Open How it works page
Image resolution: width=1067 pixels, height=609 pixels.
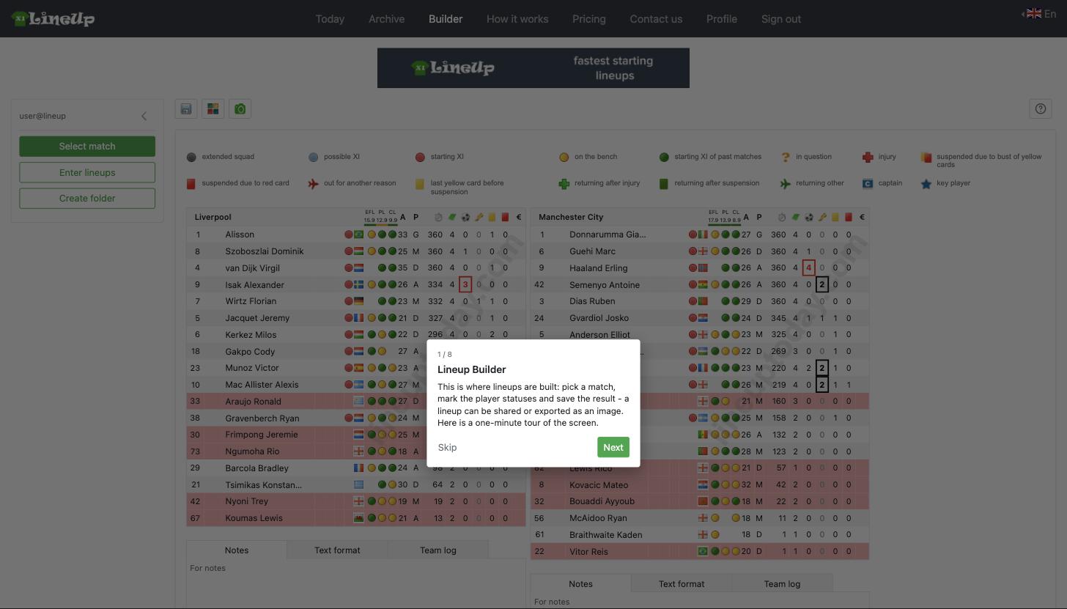[x=517, y=19]
